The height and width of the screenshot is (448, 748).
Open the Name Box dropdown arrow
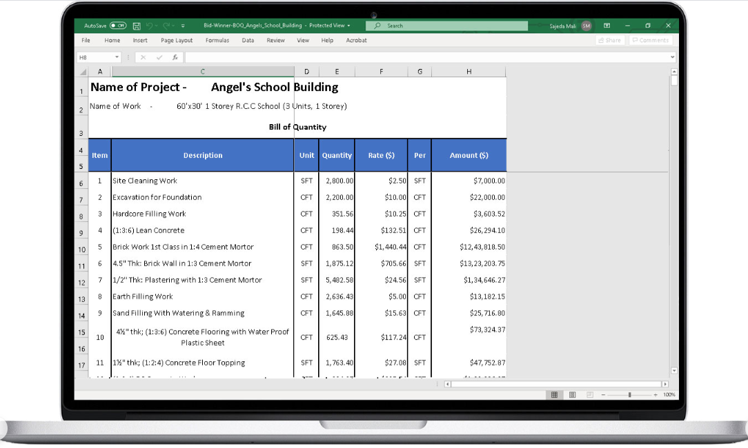(117, 57)
